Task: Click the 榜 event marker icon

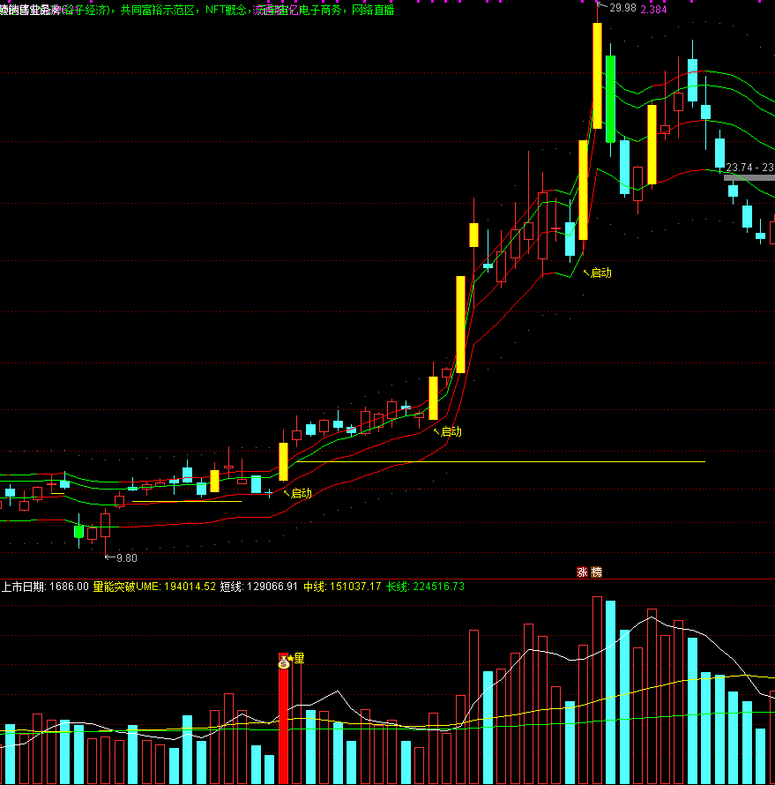Action: 596,572
